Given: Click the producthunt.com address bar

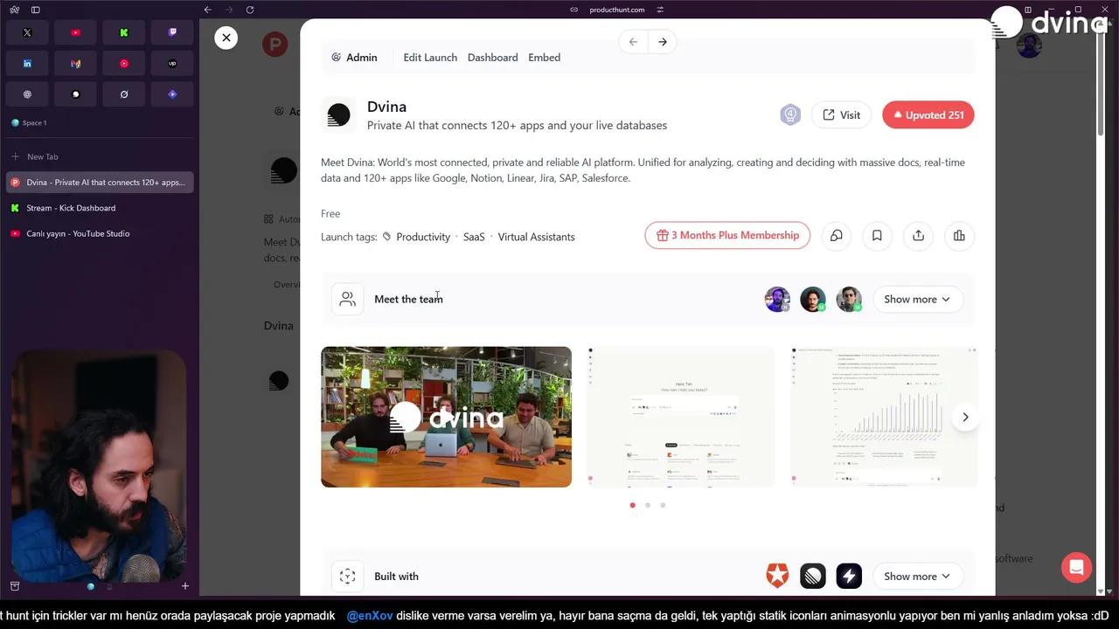Looking at the screenshot, I should point(616,10).
